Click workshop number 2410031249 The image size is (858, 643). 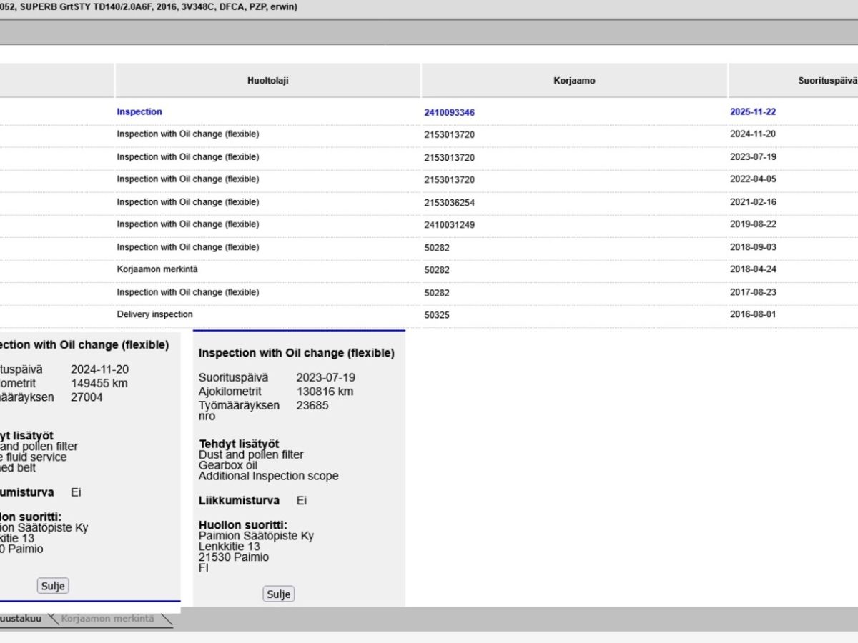coord(449,225)
